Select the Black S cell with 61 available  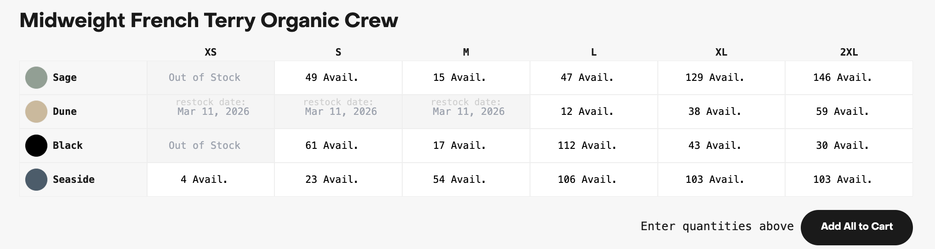(x=338, y=146)
